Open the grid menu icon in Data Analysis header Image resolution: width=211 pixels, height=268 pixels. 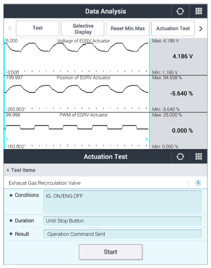pyautogui.click(x=199, y=11)
